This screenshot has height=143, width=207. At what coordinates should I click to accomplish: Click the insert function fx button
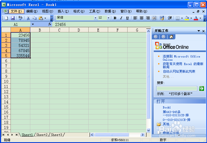50,24
